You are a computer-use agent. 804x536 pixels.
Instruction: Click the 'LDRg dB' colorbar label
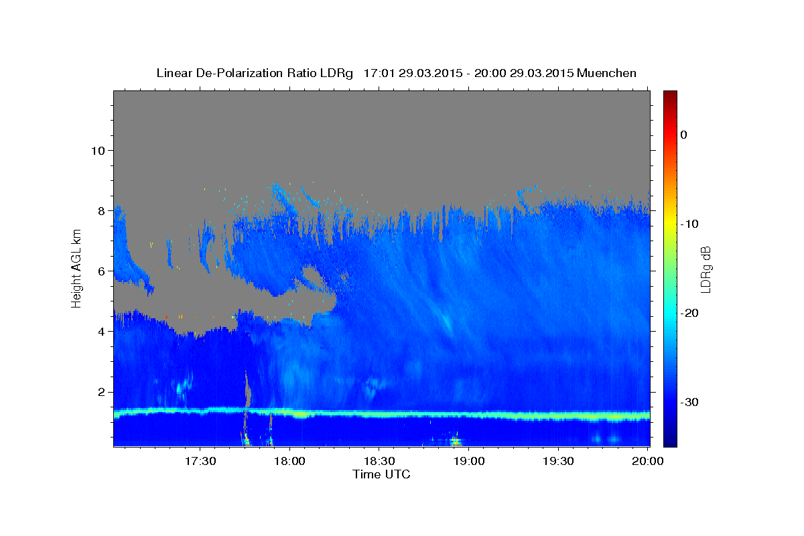tap(706, 269)
